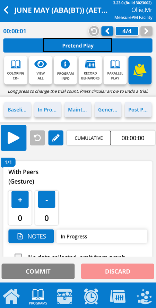Open Record Behaviors

point(90,70)
